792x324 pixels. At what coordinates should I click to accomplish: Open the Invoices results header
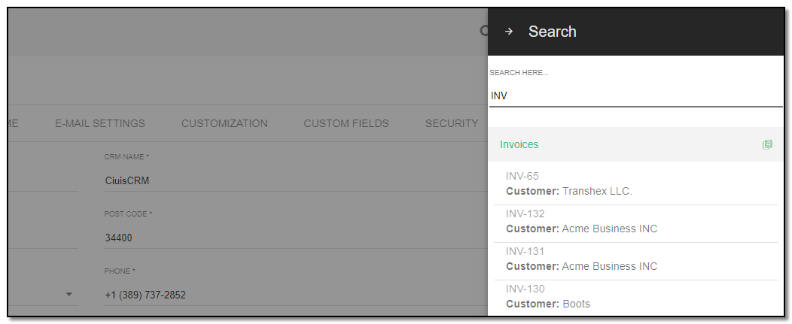[636, 144]
